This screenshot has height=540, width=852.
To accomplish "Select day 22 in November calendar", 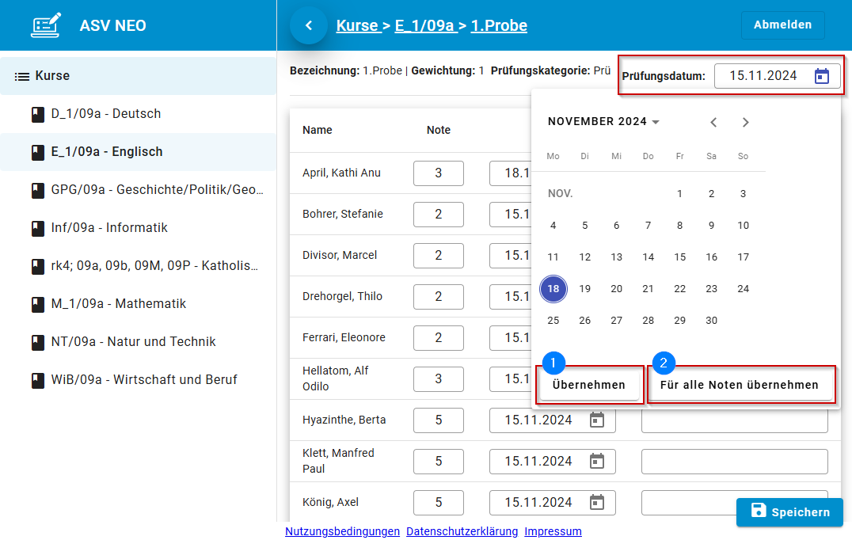I will [x=679, y=289].
